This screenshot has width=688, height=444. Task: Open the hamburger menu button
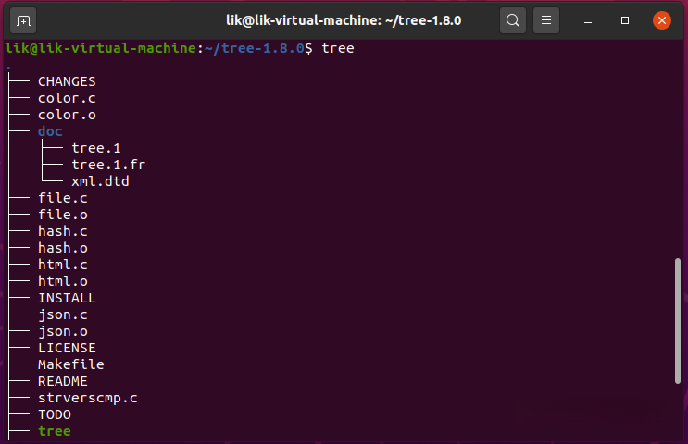(547, 19)
